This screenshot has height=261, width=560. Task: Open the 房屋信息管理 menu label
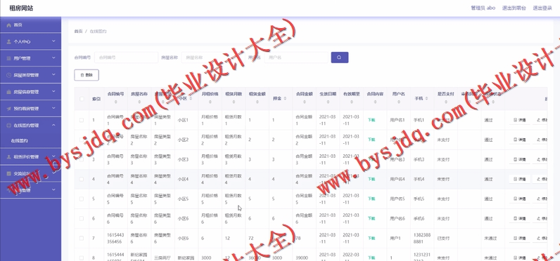(26, 92)
